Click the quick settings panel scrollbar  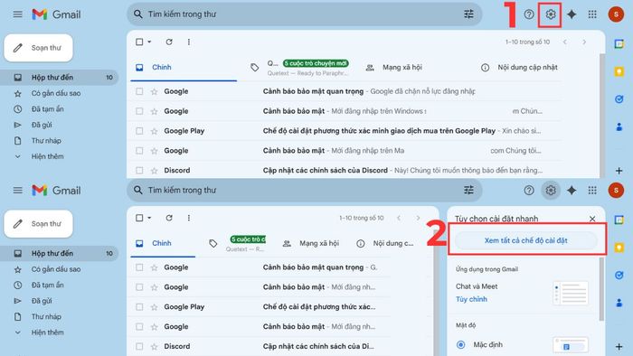click(602, 288)
